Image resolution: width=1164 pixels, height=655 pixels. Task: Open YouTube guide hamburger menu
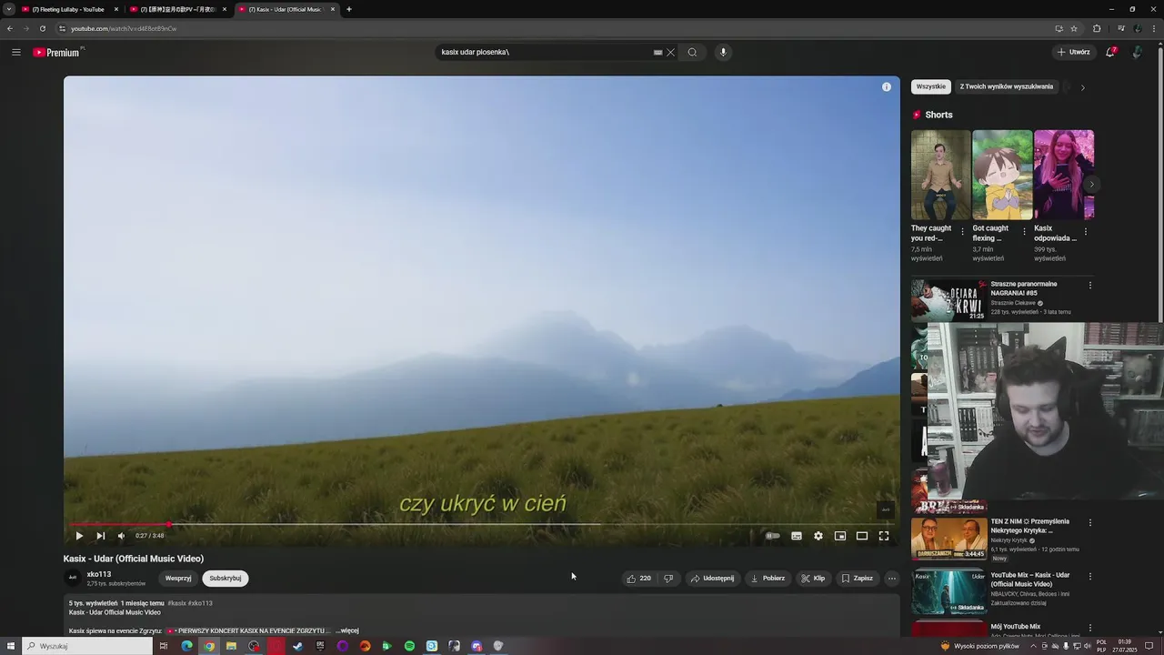(x=16, y=52)
